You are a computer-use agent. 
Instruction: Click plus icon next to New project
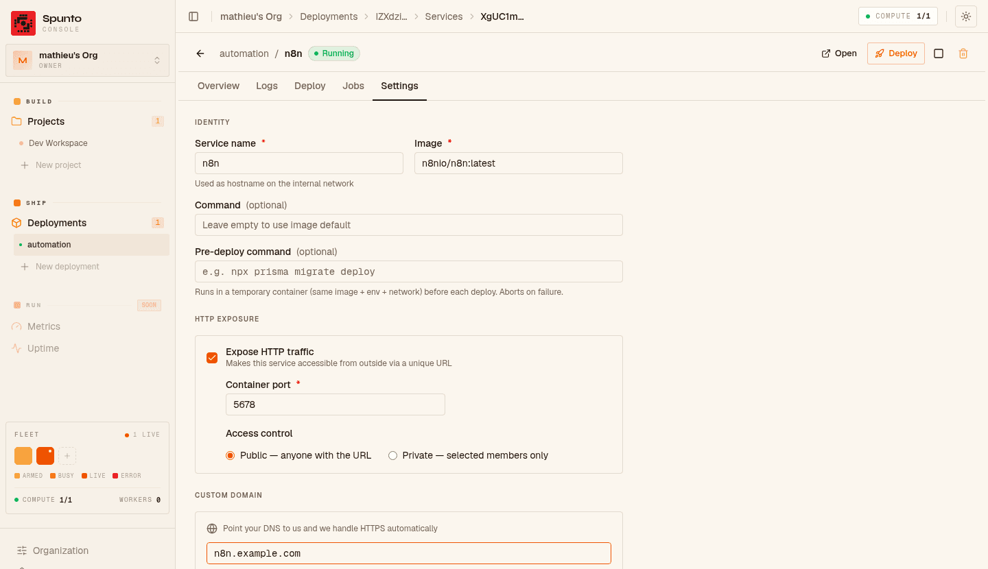(x=25, y=165)
